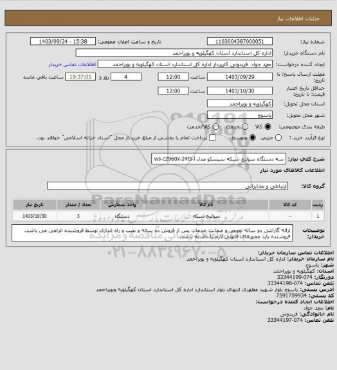Click the price validity hour 12:00 field
The height and width of the screenshot is (370, 337).
[x=173, y=91]
